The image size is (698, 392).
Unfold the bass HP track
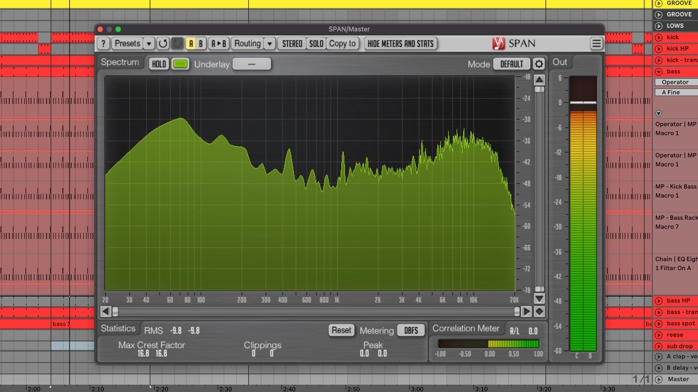pyautogui.click(x=659, y=301)
